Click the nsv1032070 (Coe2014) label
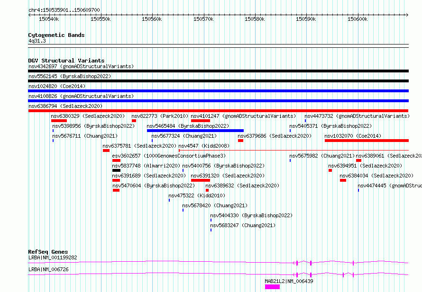This screenshot has width=422, height=292. coord(353,136)
